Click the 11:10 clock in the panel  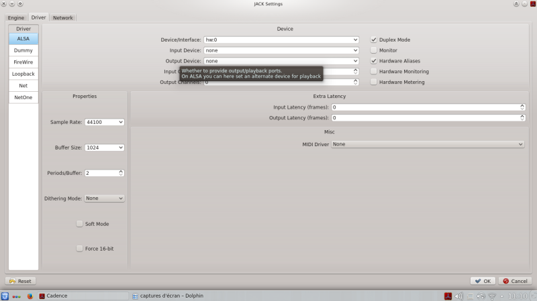coord(518,296)
